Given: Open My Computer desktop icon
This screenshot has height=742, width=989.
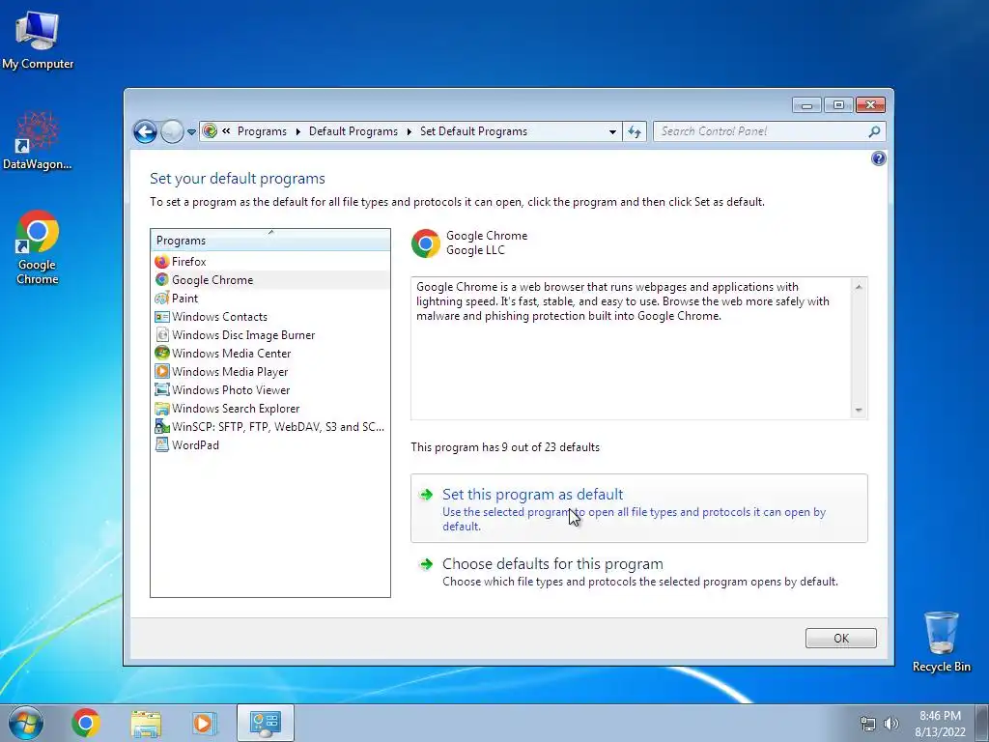Looking at the screenshot, I should tap(38, 41).
